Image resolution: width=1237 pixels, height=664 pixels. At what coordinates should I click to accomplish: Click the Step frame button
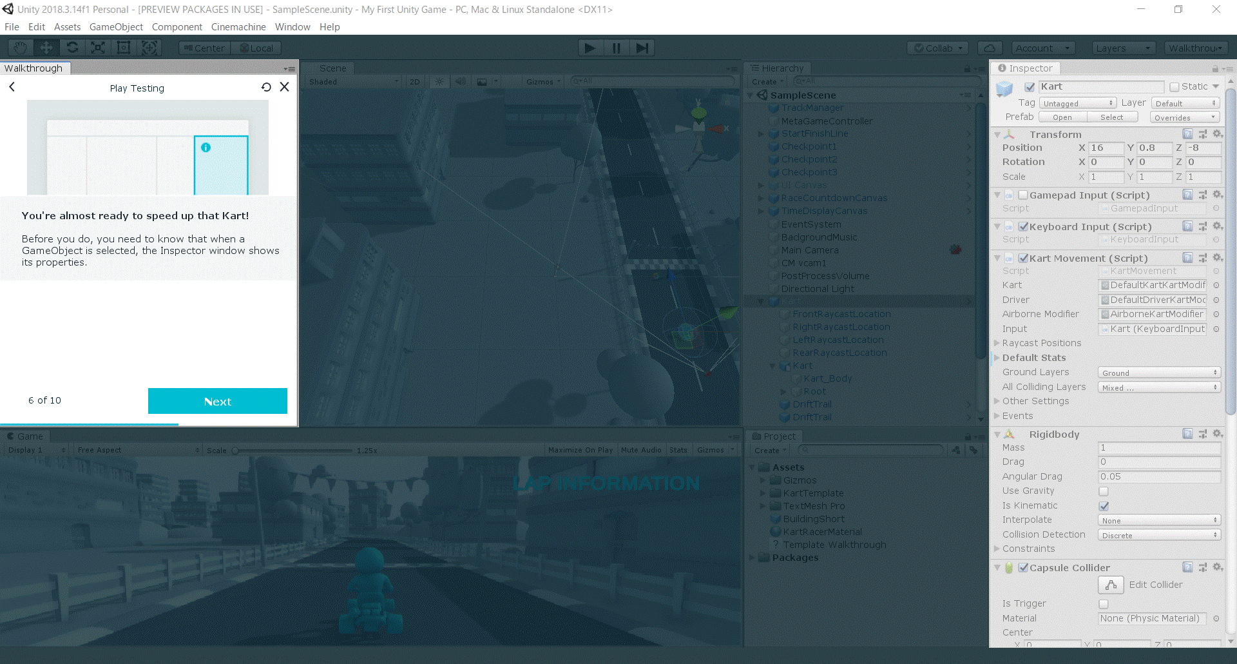click(642, 48)
